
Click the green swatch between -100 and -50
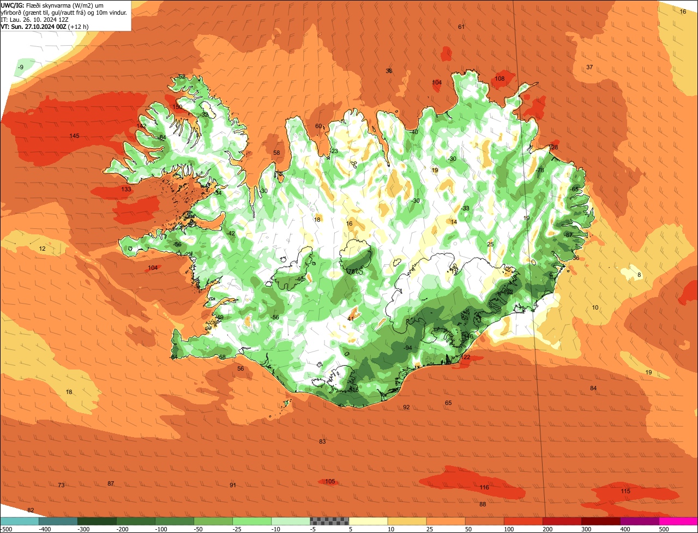point(174,521)
